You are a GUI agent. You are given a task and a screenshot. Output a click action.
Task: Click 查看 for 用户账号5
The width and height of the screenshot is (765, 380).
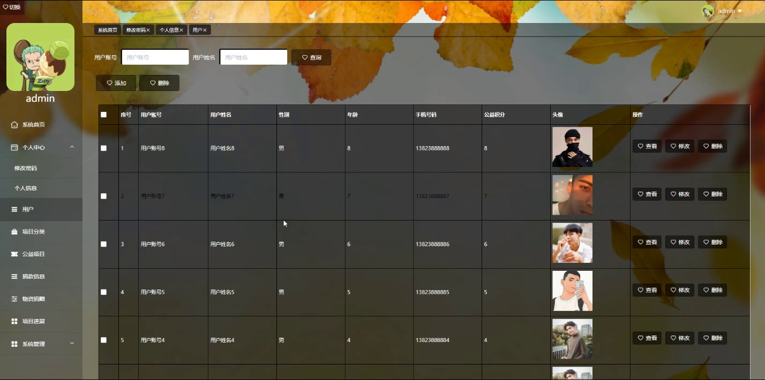click(647, 290)
